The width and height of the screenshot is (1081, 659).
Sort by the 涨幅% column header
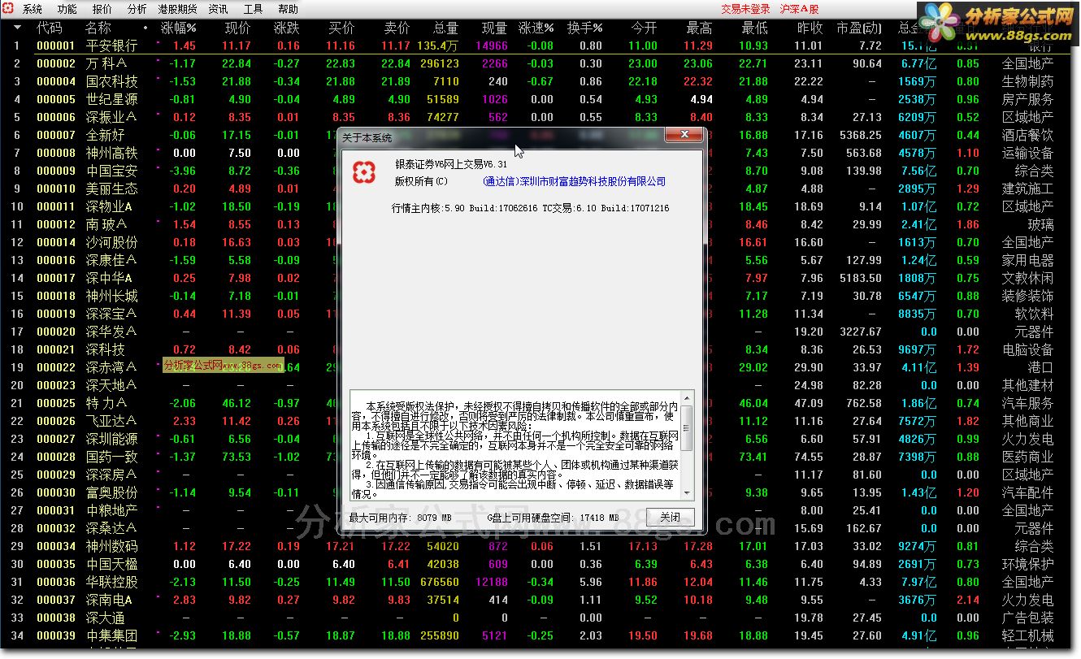178,28
